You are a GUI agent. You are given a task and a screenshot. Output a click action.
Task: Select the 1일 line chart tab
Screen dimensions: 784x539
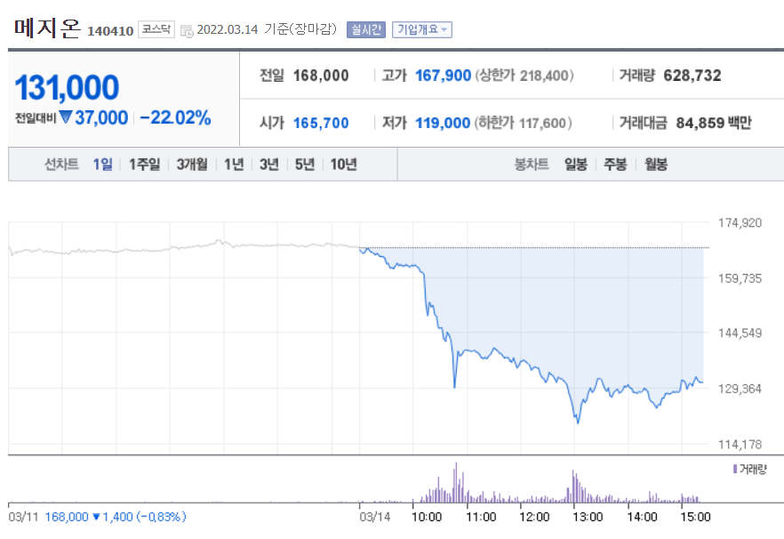pos(102,165)
